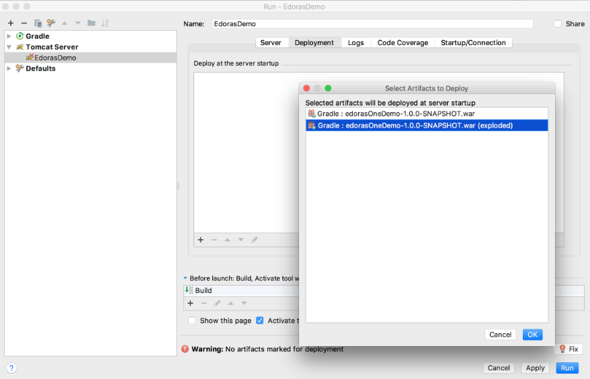Open the Code Coverage tab
590x379 pixels.
[x=403, y=42]
